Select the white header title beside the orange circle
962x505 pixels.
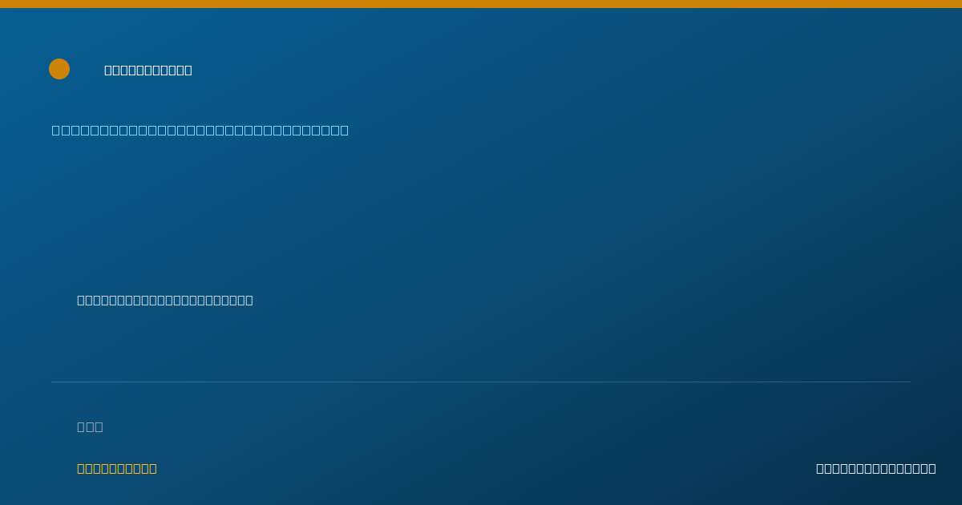148,70
